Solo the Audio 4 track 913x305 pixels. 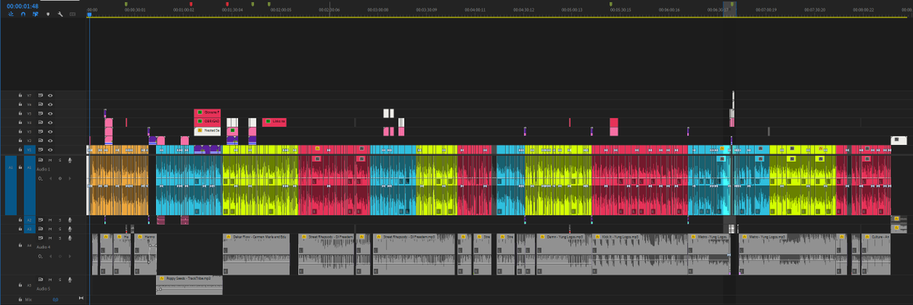click(x=59, y=237)
